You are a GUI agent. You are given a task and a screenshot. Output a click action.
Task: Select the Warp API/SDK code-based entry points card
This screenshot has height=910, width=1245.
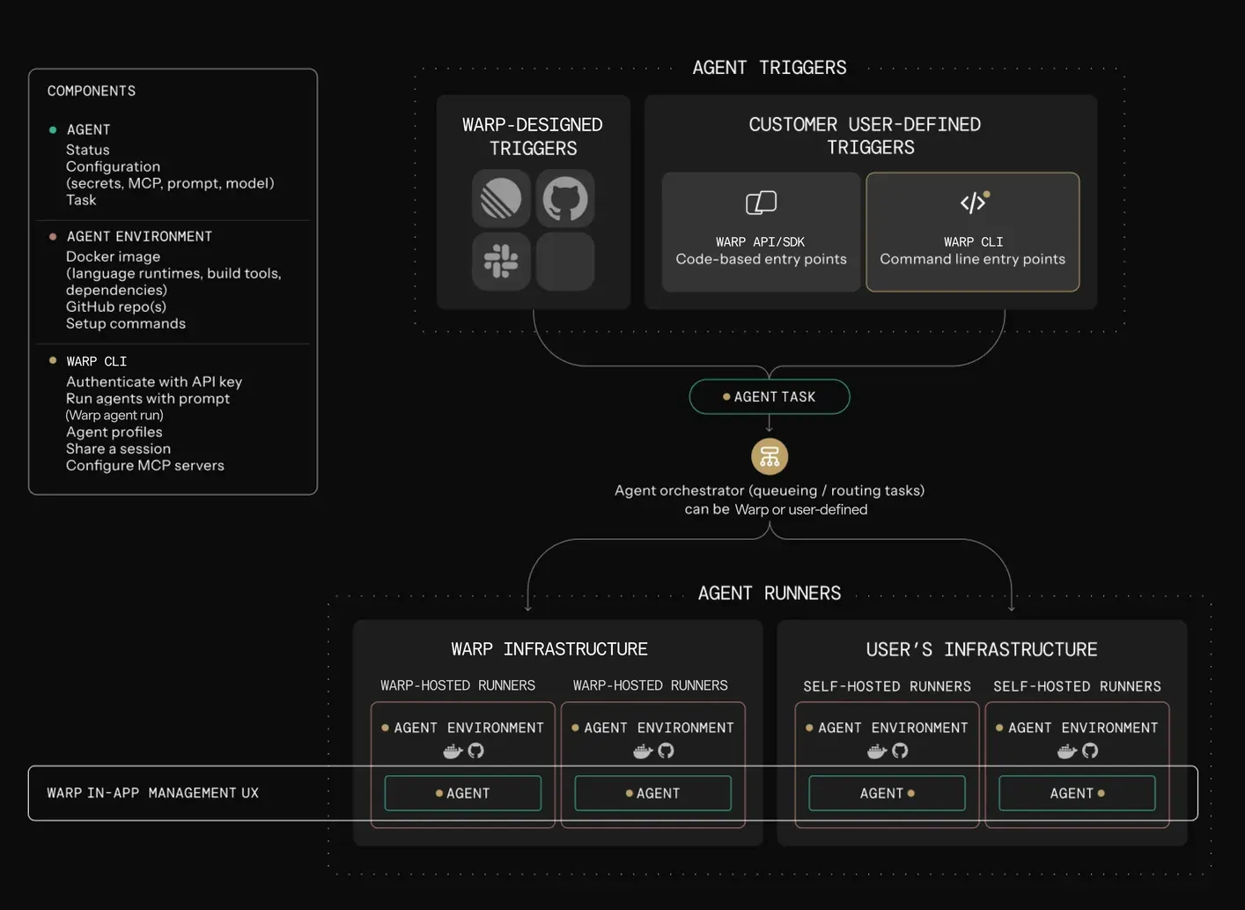[761, 232]
